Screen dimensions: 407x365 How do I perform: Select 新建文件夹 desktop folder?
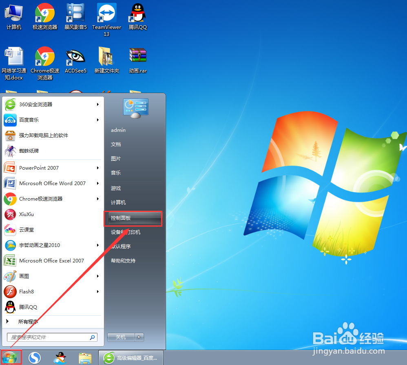(x=107, y=61)
